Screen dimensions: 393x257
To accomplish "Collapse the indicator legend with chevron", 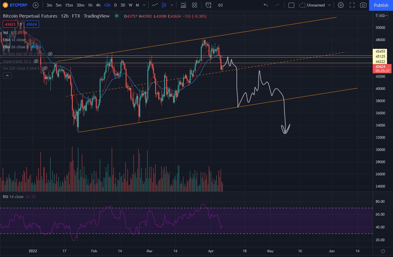I will (7, 76).
